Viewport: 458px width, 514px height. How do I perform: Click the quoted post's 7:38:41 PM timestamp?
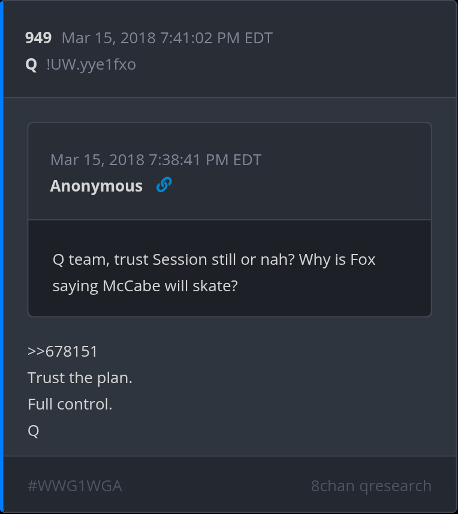(156, 160)
